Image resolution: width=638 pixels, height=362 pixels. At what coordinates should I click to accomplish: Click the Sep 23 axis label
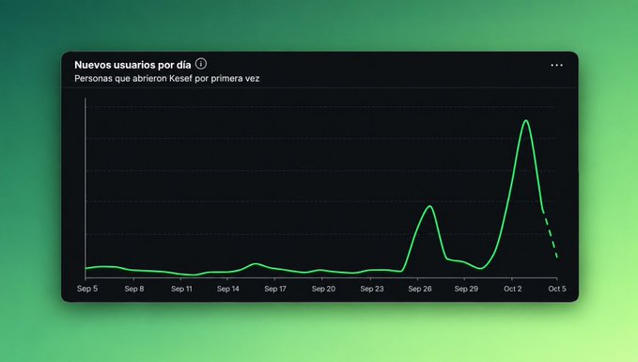(x=372, y=289)
